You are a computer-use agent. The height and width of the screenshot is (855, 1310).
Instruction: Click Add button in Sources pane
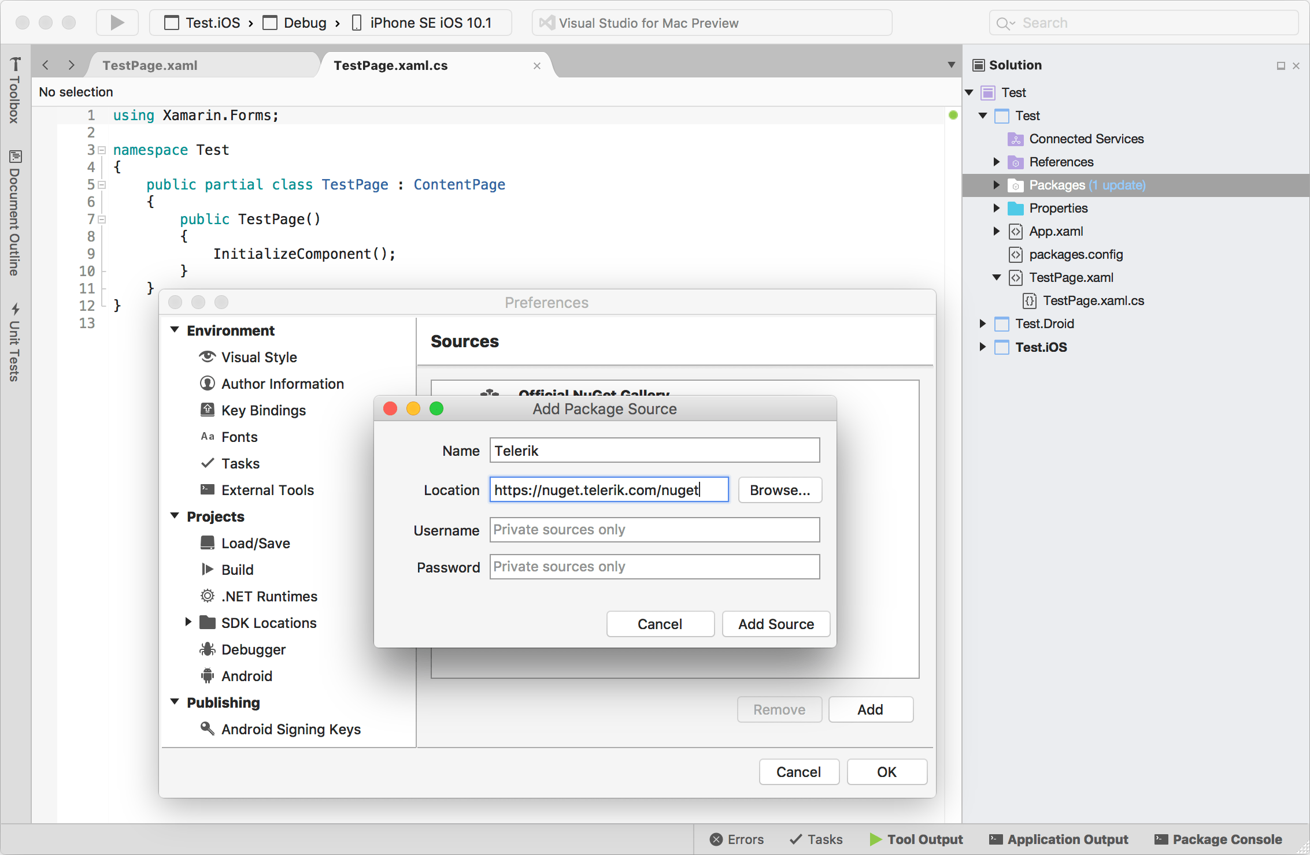tap(871, 709)
